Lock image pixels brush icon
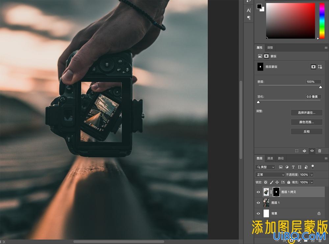Screen dimensions: 329x244 271,182
